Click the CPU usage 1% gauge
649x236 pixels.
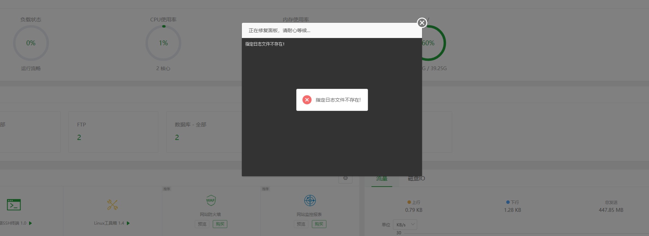[163, 43]
